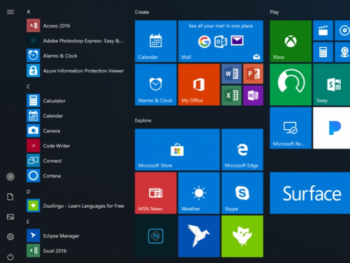The width and height of the screenshot is (350, 263).
Task: Open the large Surface tile
Action: [x=310, y=193]
